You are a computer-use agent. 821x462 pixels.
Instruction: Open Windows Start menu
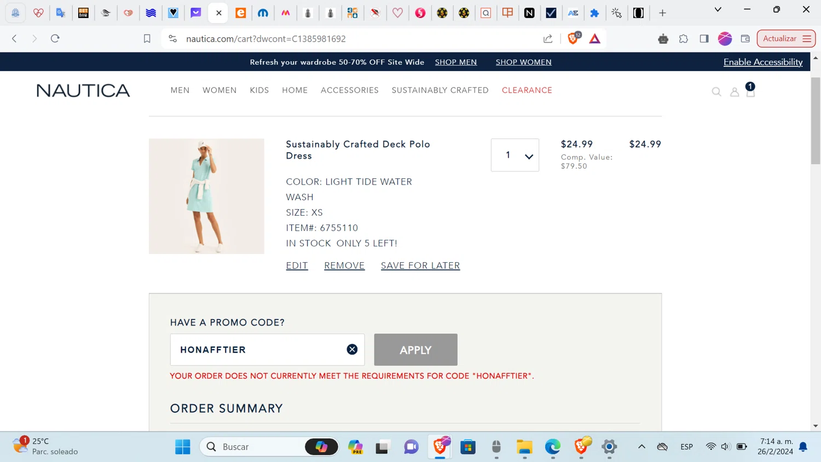[183, 447]
